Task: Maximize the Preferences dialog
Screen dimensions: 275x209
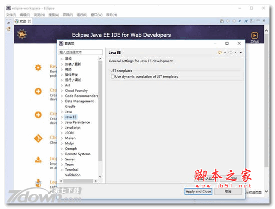Action: (x=227, y=43)
